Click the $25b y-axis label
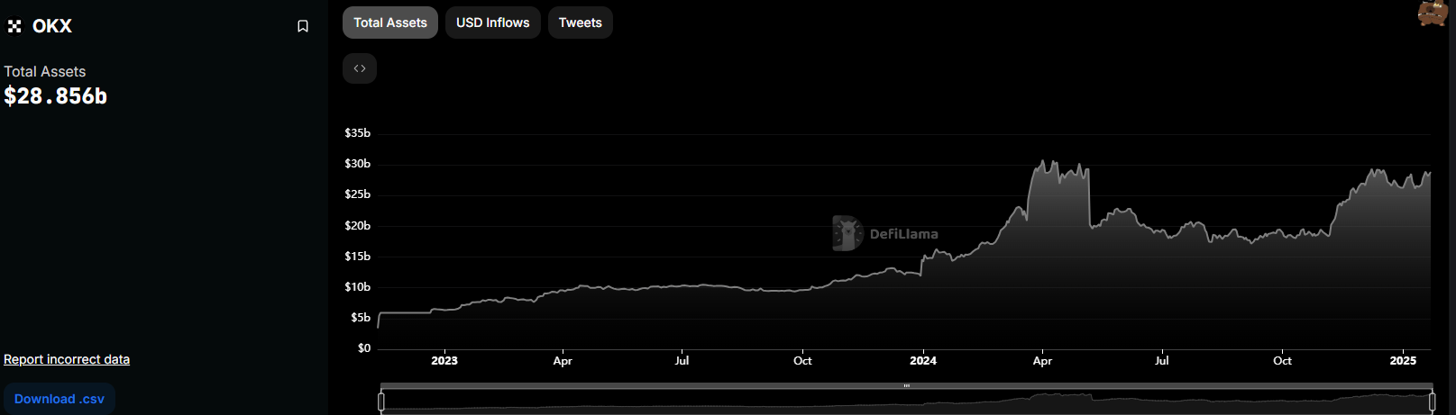 357,194
